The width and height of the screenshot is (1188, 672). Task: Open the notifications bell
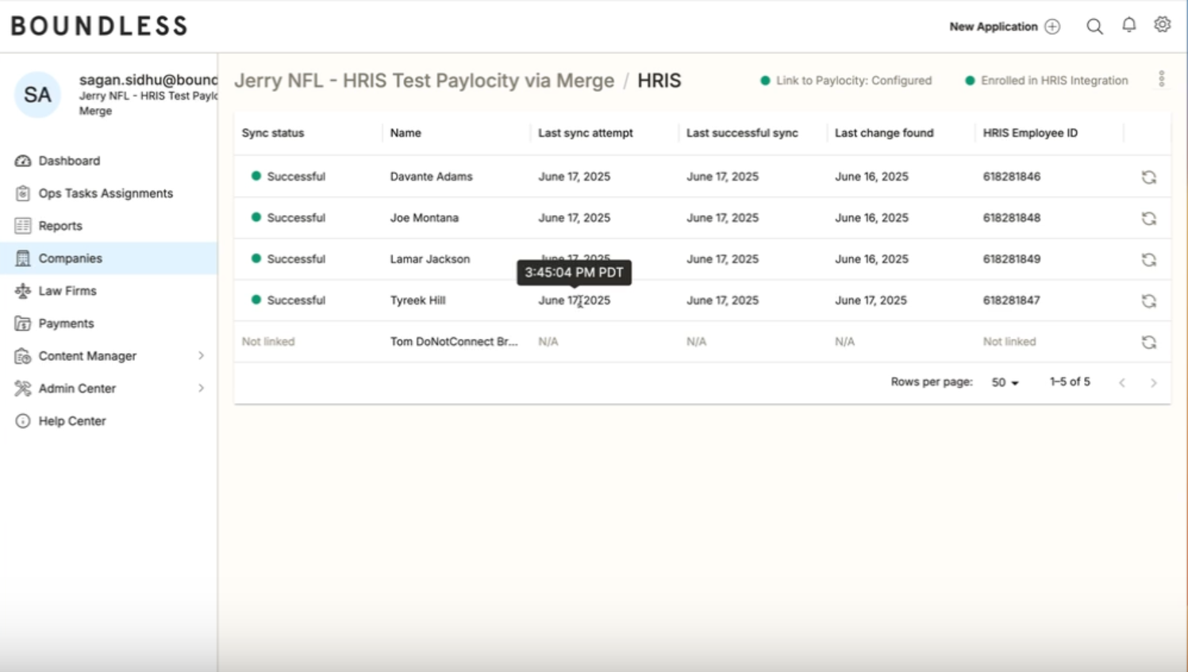point(1128,25)
